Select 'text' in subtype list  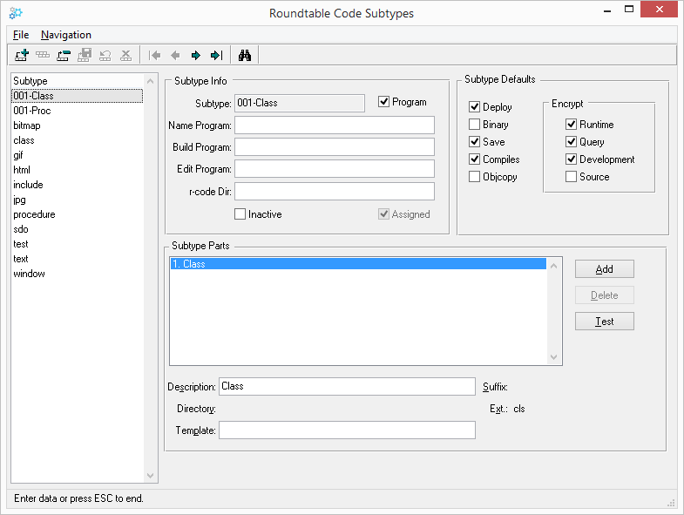77,259
